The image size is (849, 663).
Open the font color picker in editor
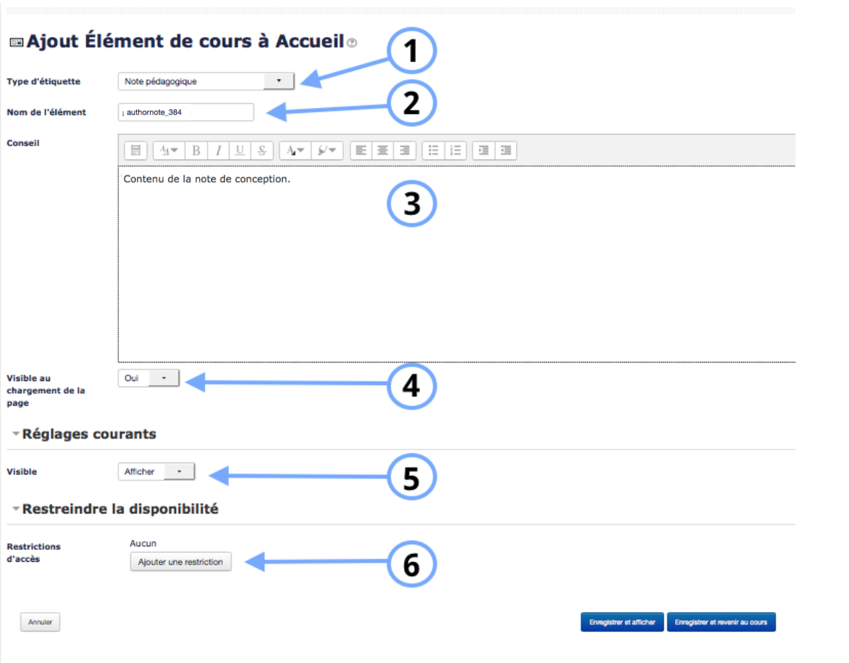(295, 151)
